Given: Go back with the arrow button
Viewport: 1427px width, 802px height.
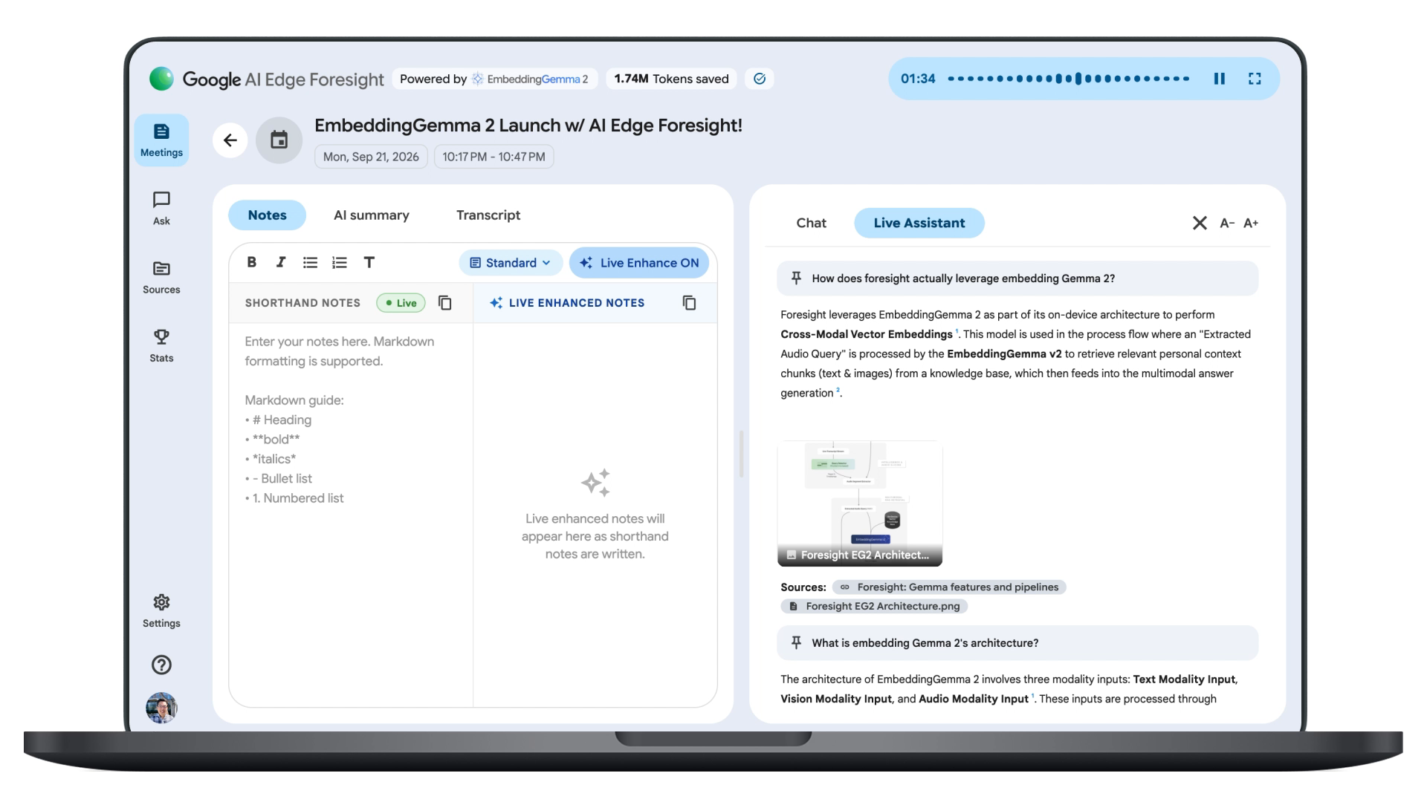Looking at the screenshot, I should click(230, 140).
